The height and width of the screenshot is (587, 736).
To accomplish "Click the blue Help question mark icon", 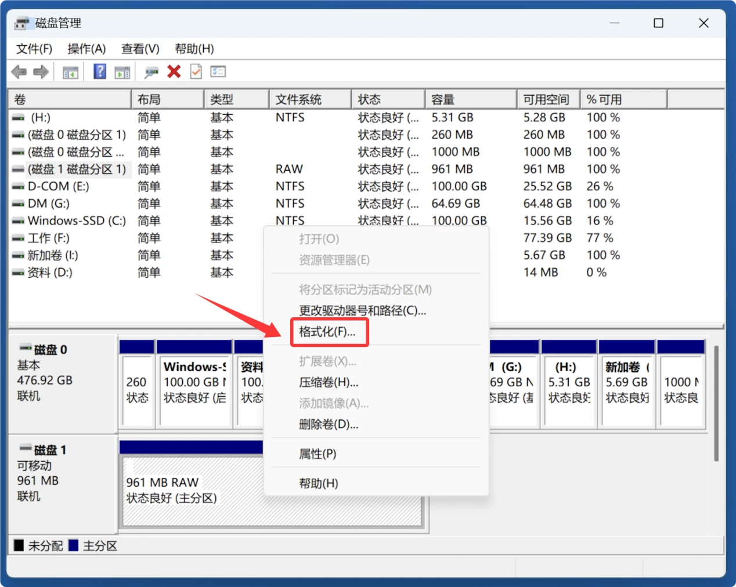I will point(100,71).
